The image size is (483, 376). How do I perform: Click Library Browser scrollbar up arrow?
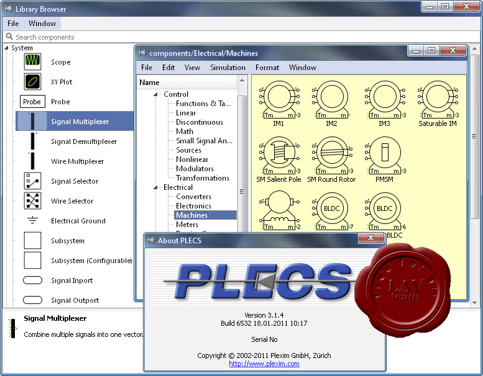[x=475, y=49]
